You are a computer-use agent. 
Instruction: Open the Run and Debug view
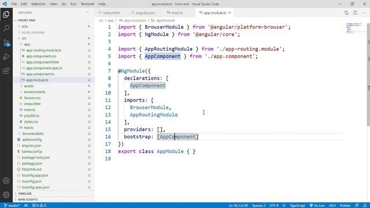pyautogui.click(x=6, y=57)
